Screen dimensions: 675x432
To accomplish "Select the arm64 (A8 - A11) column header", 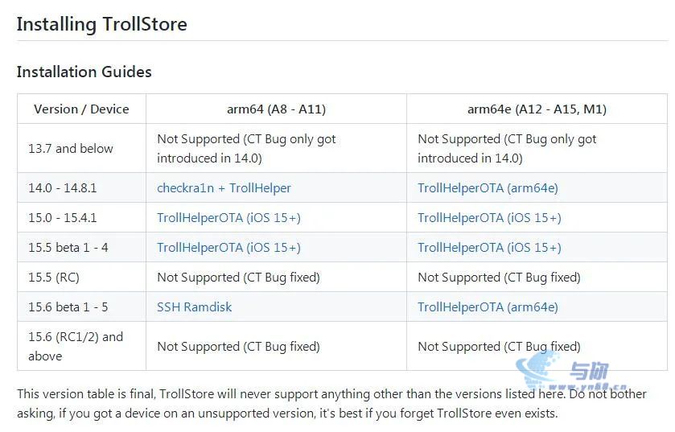I will (x=277, y=109).
